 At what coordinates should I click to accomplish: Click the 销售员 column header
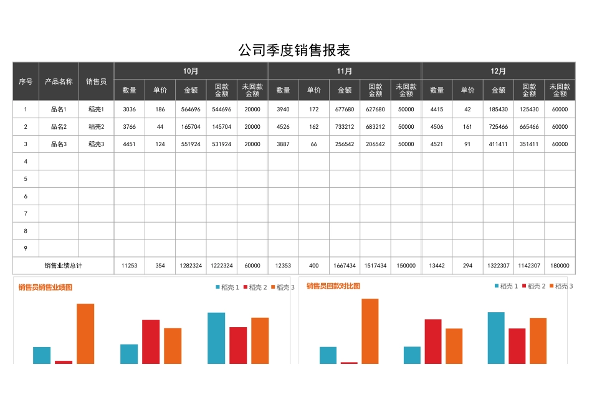[x=97, y=81]
